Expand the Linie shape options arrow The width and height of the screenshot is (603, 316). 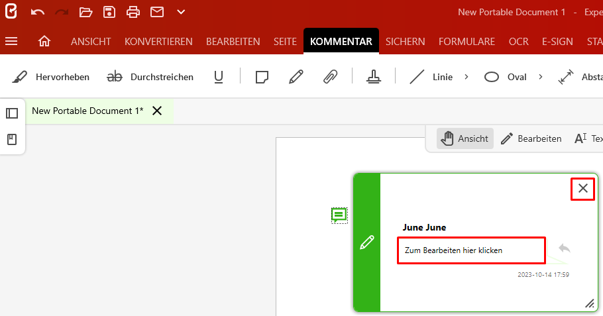(466, 77)
